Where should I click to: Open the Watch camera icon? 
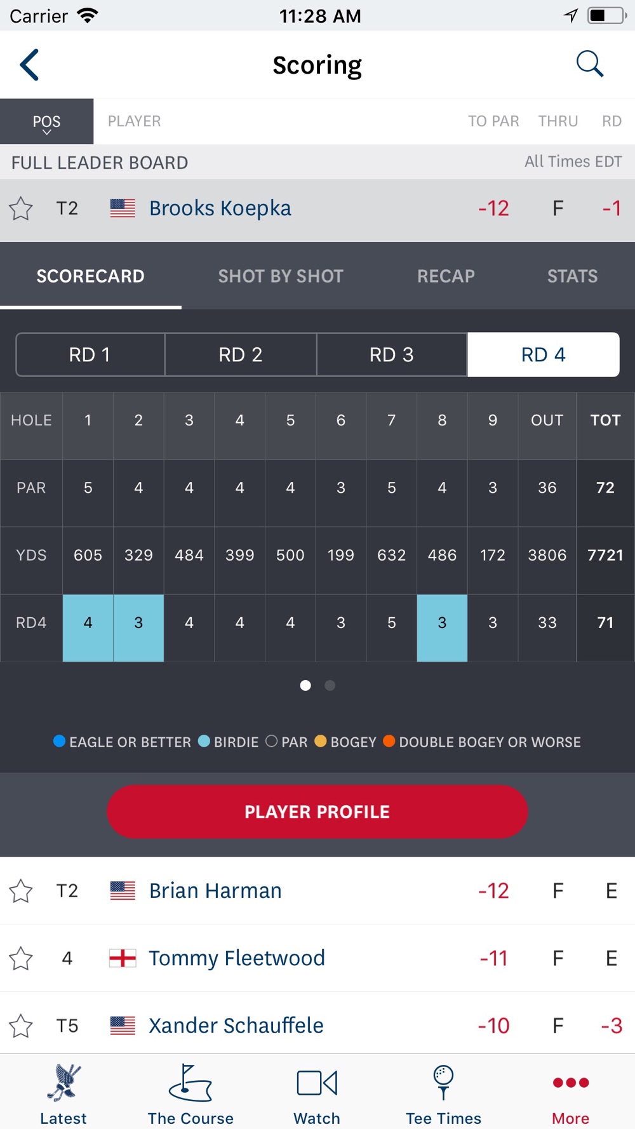[x=317, y=1083]
